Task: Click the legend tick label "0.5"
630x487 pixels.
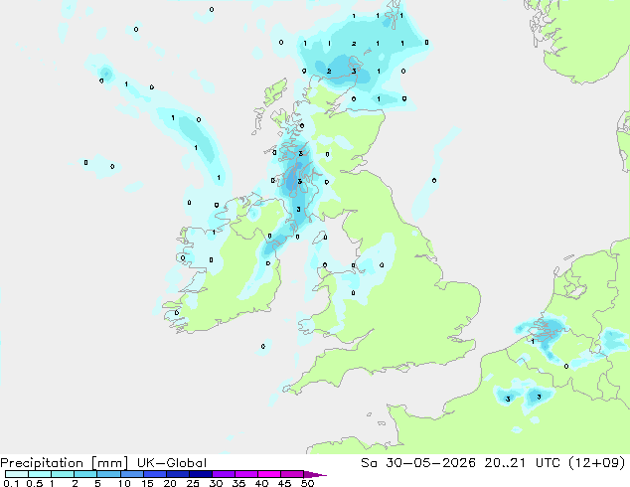Action: [x=35, y=483]
